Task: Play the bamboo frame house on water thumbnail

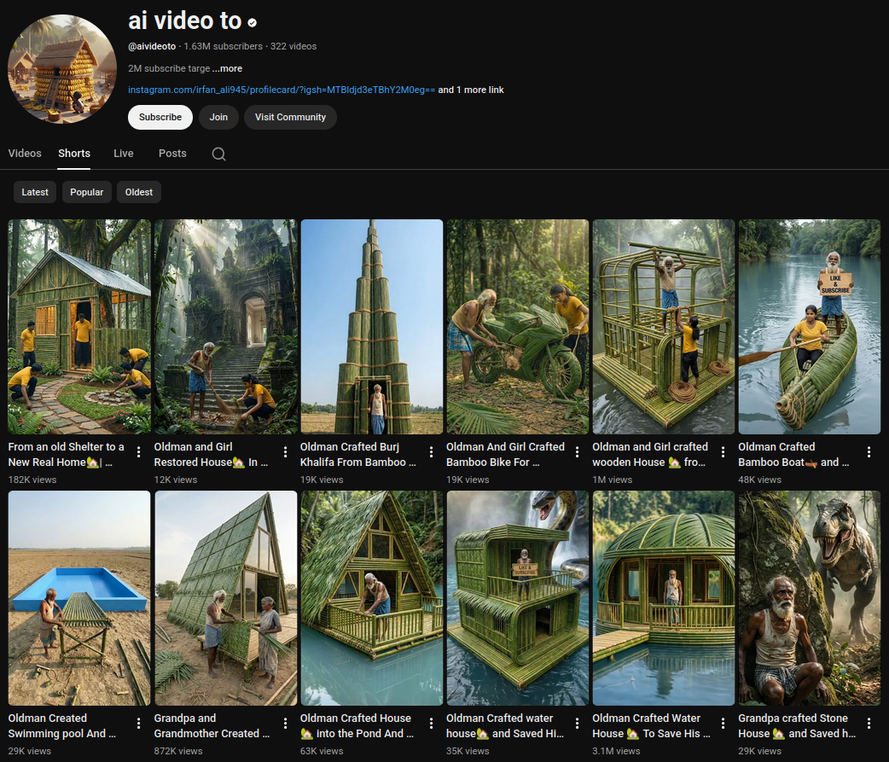Action: [664, 327]
